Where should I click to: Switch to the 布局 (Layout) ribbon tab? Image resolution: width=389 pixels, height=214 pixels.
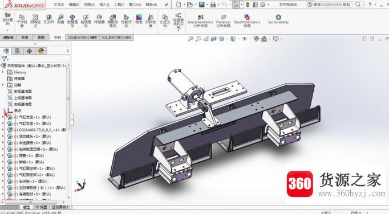25,38
